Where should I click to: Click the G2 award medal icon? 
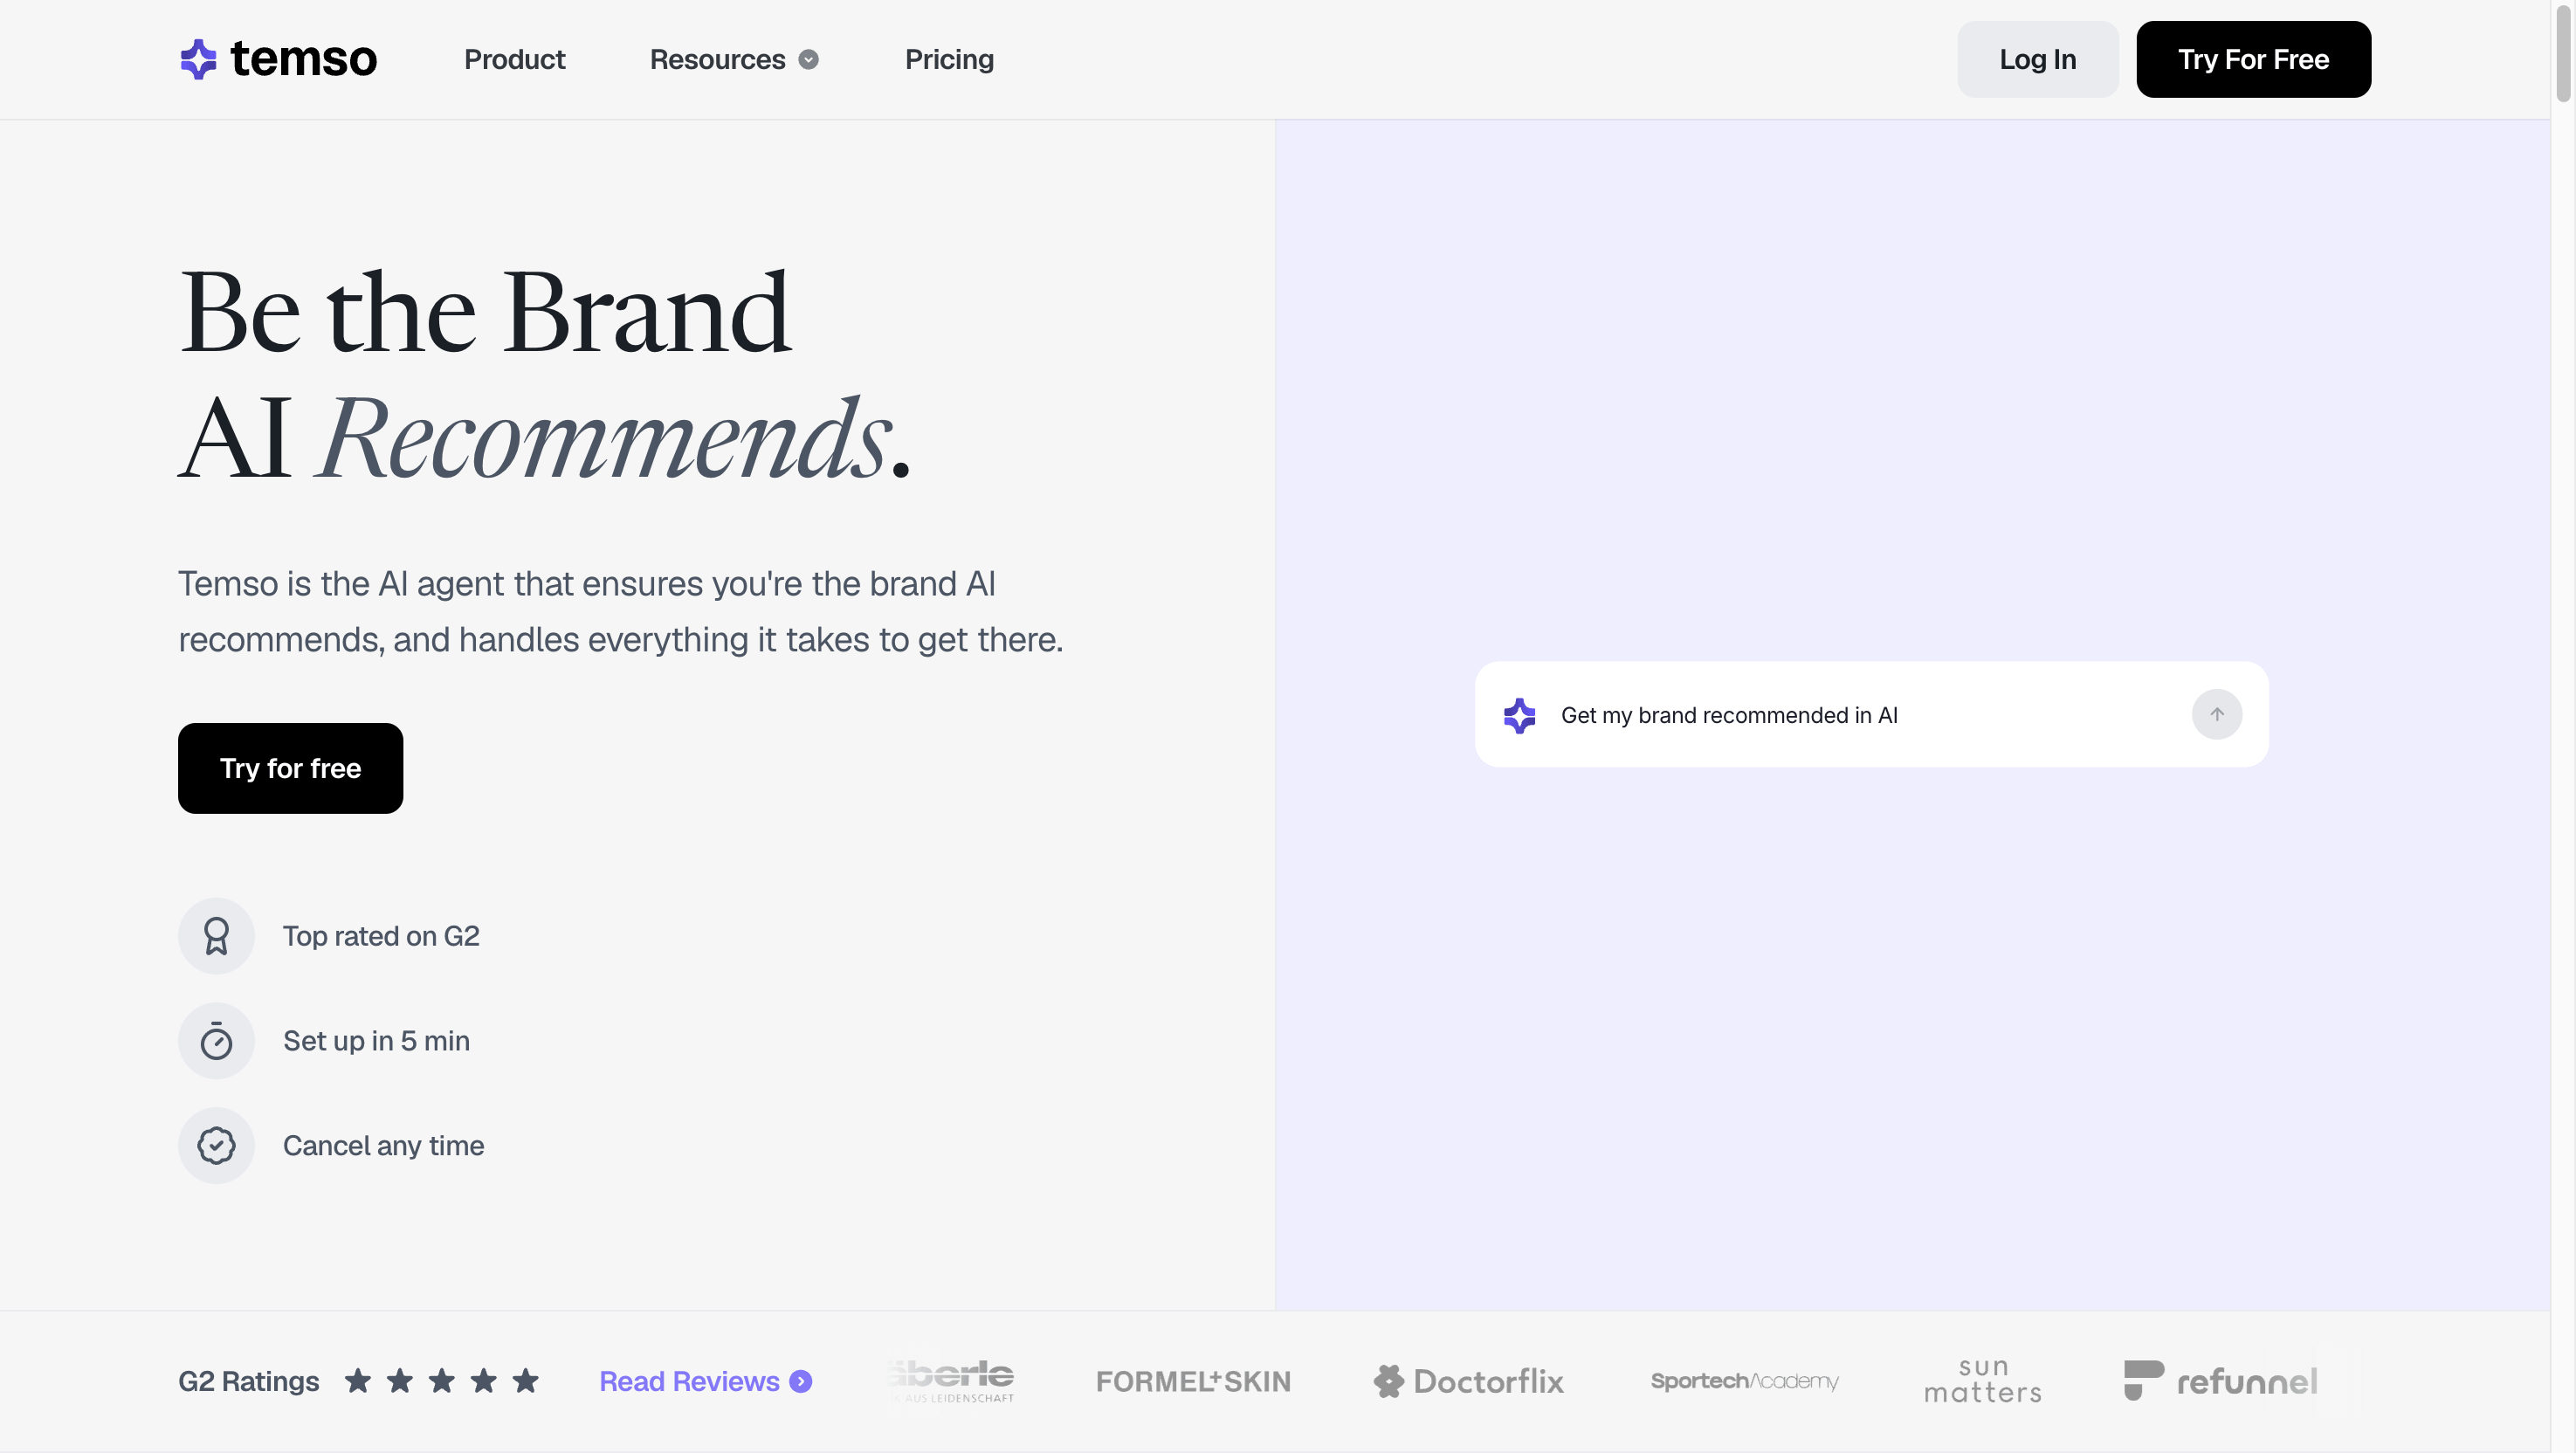[x=216, y=936]
